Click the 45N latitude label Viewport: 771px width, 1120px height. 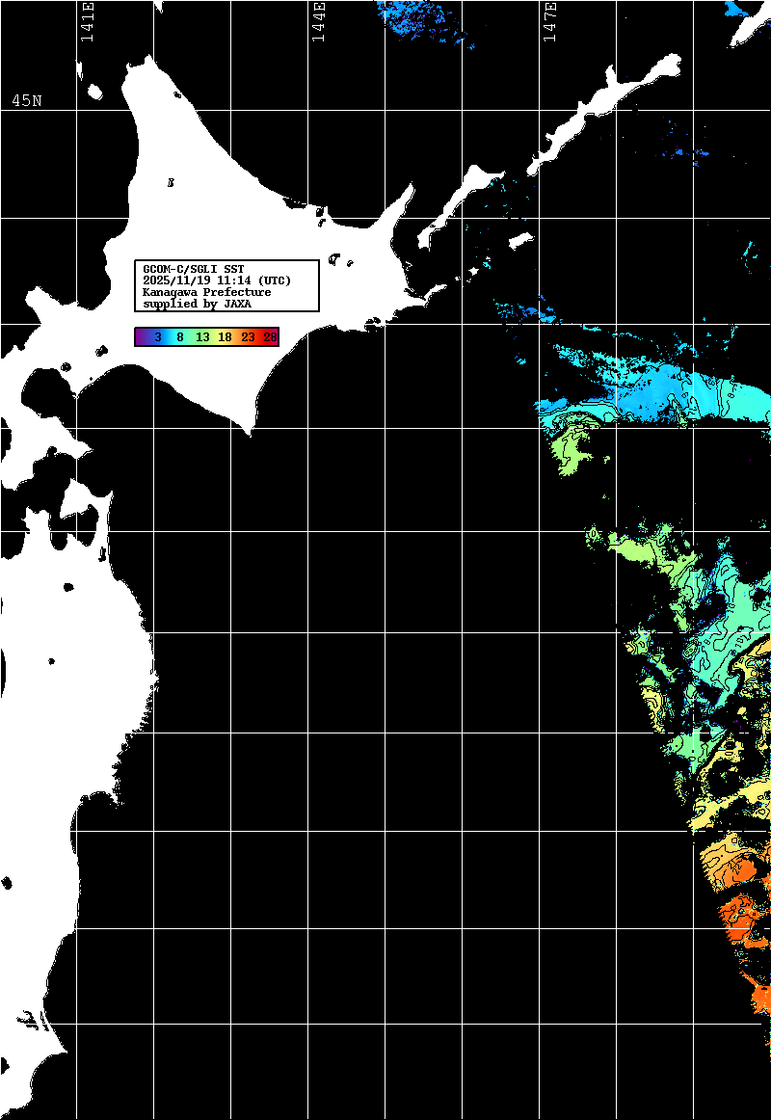pyautogui.click(x=26, y=101)
